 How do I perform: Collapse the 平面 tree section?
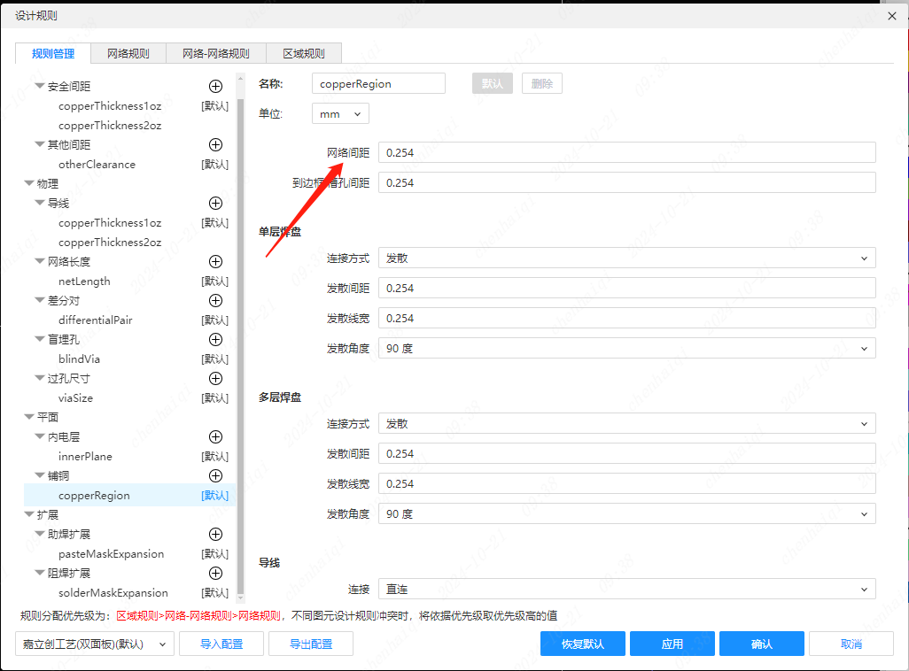29,418
